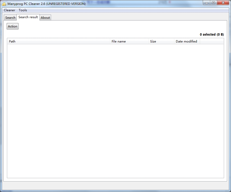
Task: Switch to the Search tab
Action: 10,17
